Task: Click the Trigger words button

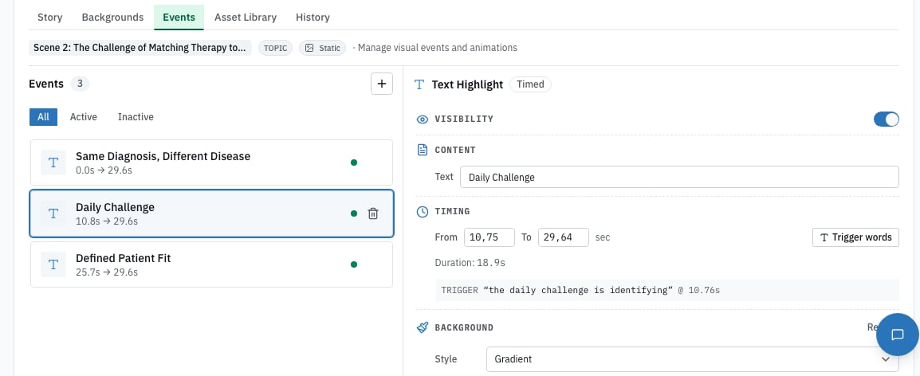Action: coord(855,237)
